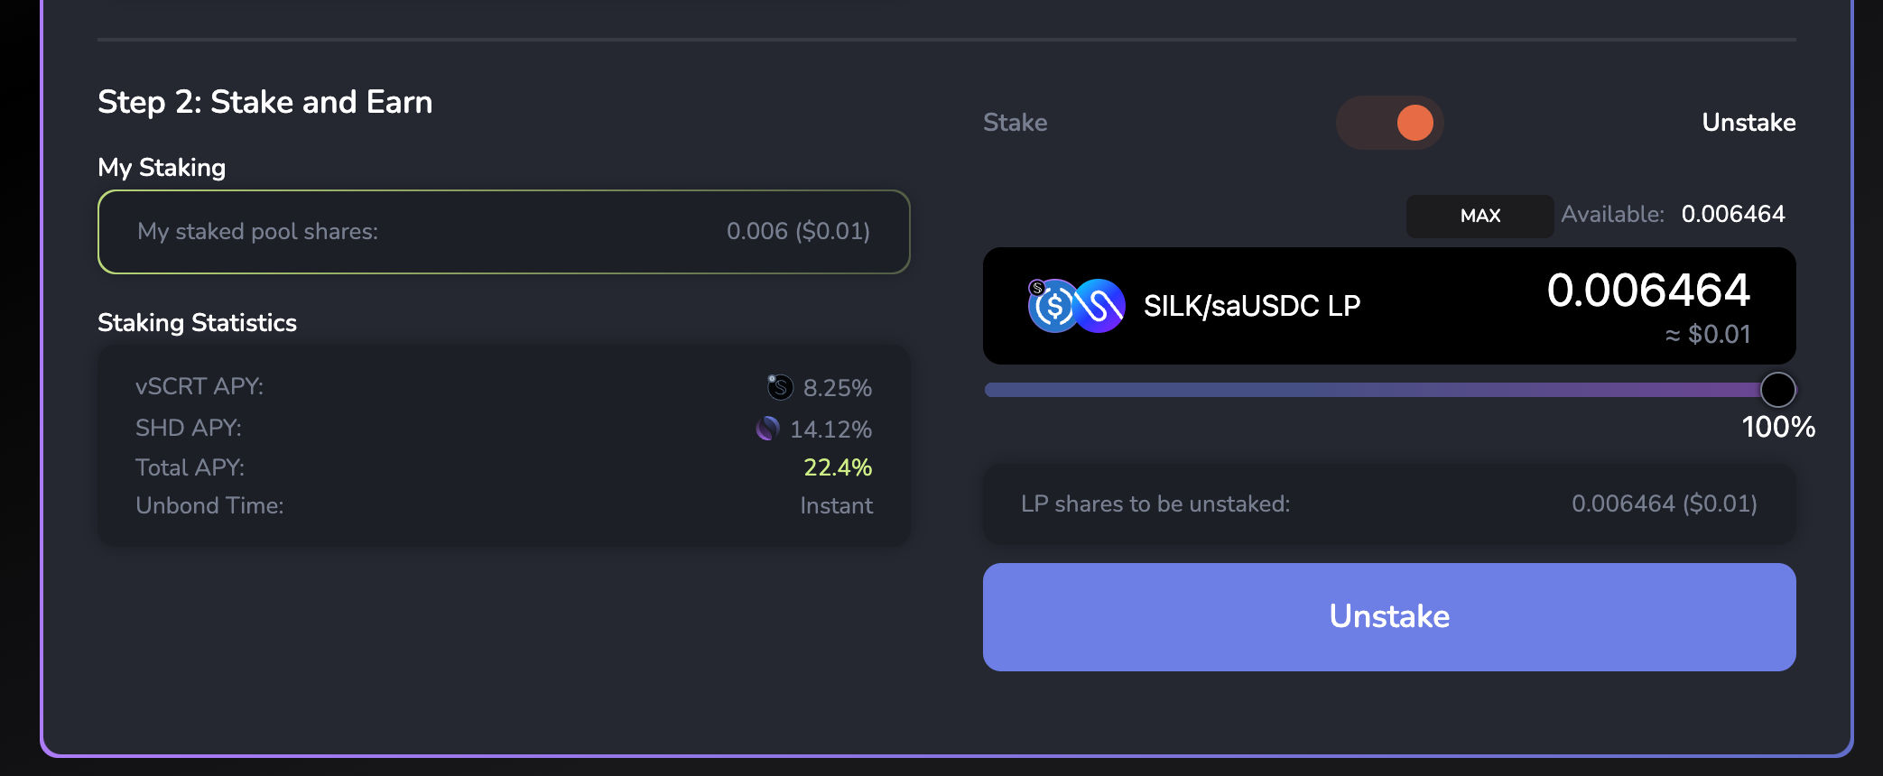Confirm with the large Unstake button
Viewport: 1883px width, 776px height.
pyautogui.click(x=1388, y=617)
